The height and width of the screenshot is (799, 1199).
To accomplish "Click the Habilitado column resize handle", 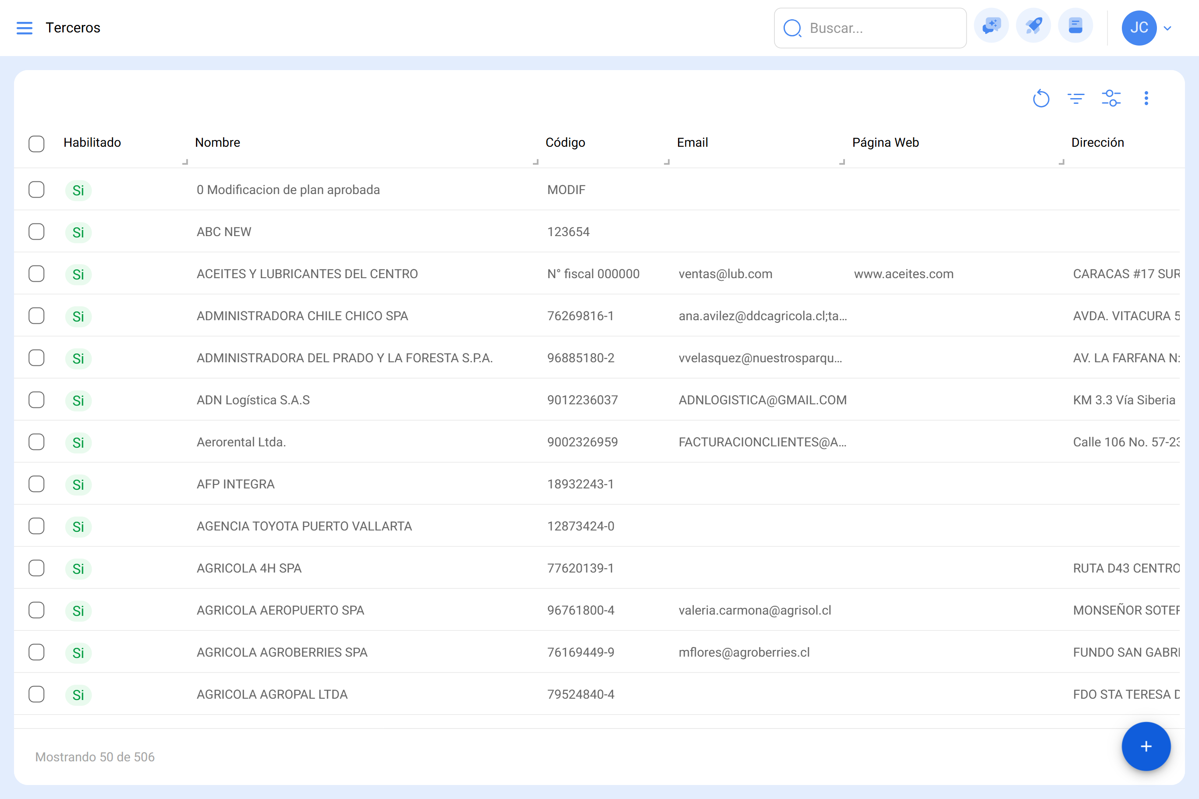I will [x=185, y=162].
